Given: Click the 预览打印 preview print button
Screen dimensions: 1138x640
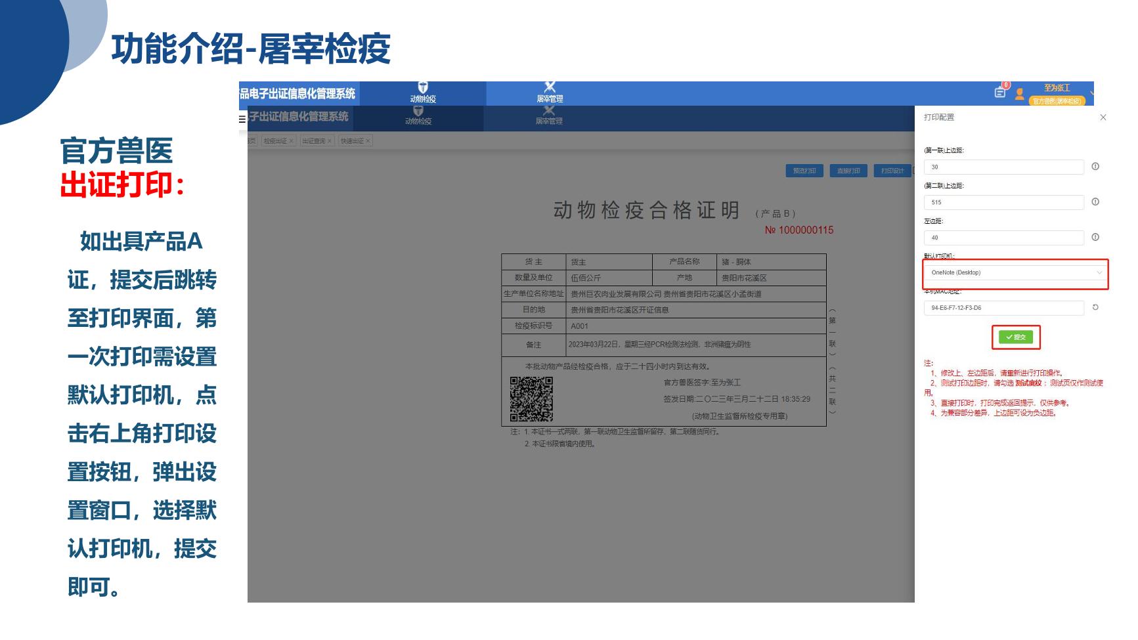Looking at the screenshot, I should click(x=804, y=171).
